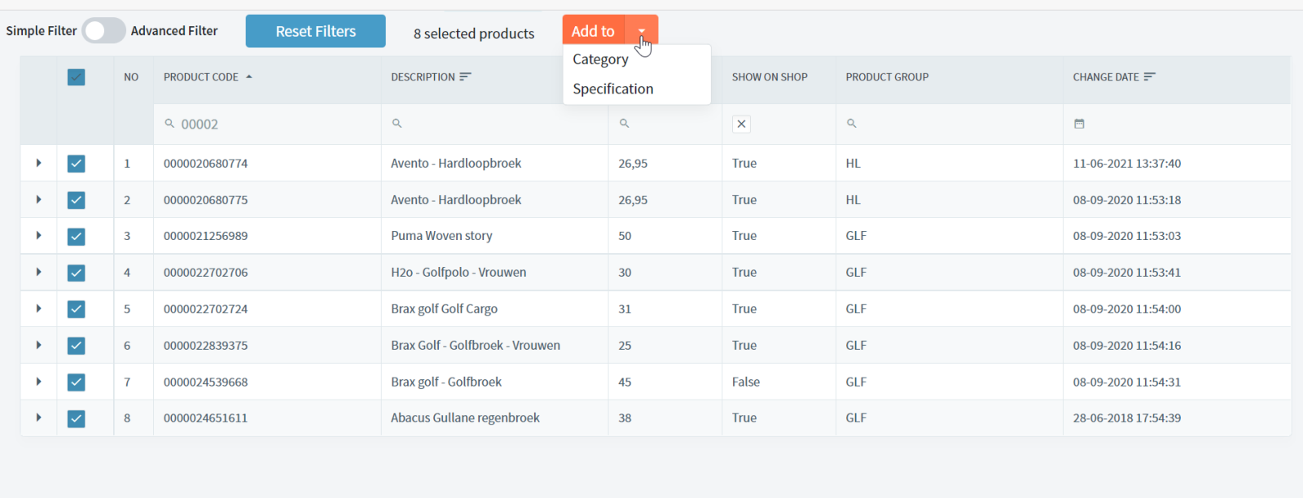Uncheck the checkbox for product 0000021256989
This screenshot has width=1303, height=498.
[x=77, y=236]
